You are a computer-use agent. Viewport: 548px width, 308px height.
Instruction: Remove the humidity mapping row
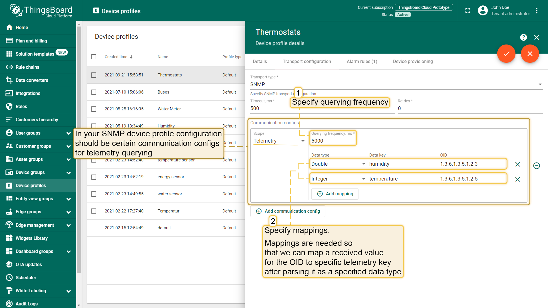click(x=517, y=164)
